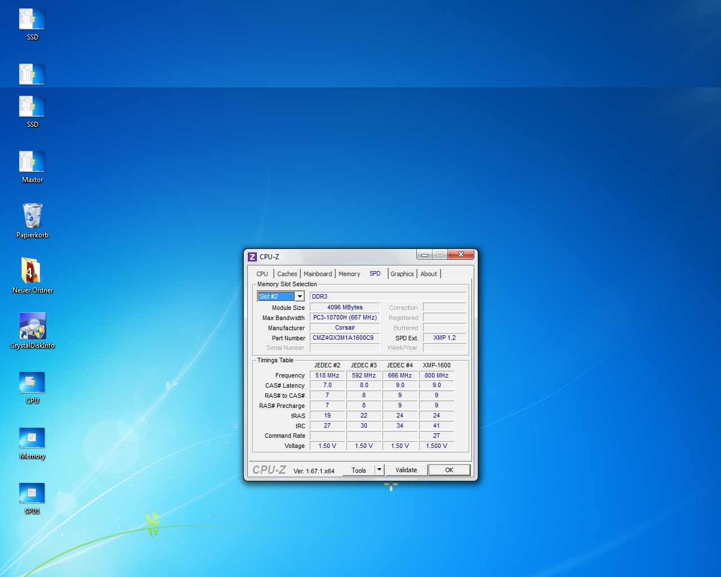Click the 1.500 V voltage cell
Viewport: 721px width, 577px height.
click(437, 446)
